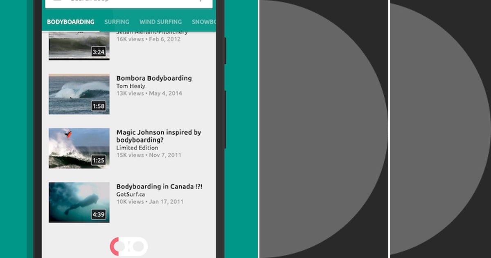Open the Bodyboarding in Canada thumbnail
491x258 pixels.
[79, 202]
